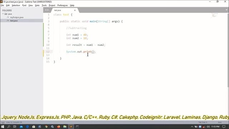Open myfirstpro.java in the sidebar

[17, 18]
